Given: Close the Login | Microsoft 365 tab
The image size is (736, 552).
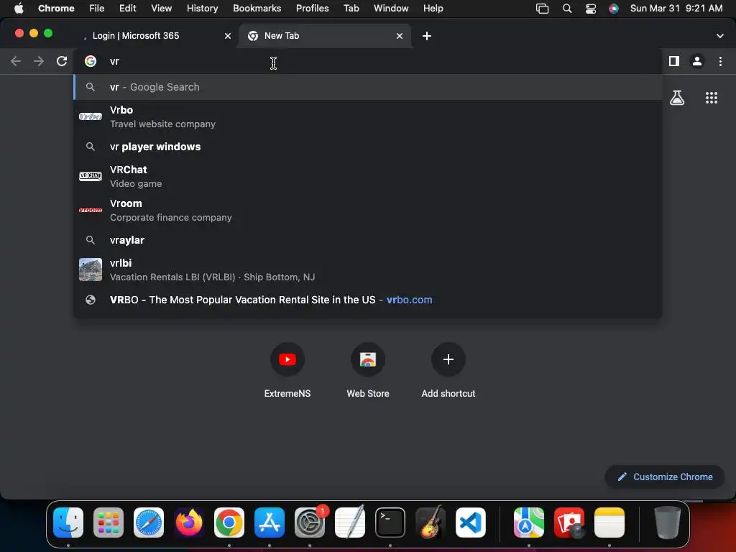Looking at the screenshot, I should [x=228, y=36].
